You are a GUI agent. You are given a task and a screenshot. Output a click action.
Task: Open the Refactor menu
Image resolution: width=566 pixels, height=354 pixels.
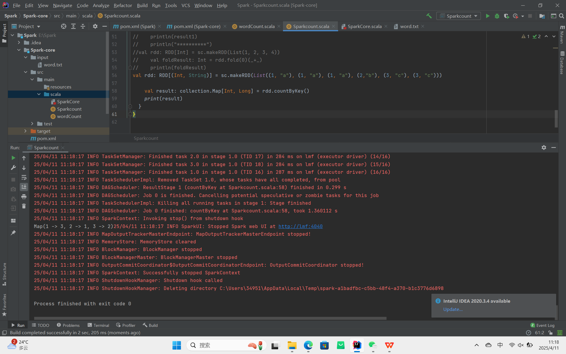[x=123, y=5]
